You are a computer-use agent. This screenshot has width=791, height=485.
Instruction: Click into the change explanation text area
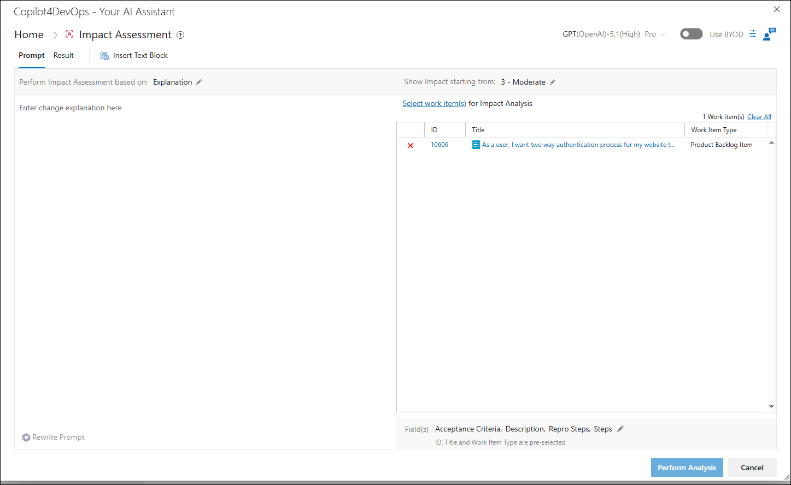205,262
